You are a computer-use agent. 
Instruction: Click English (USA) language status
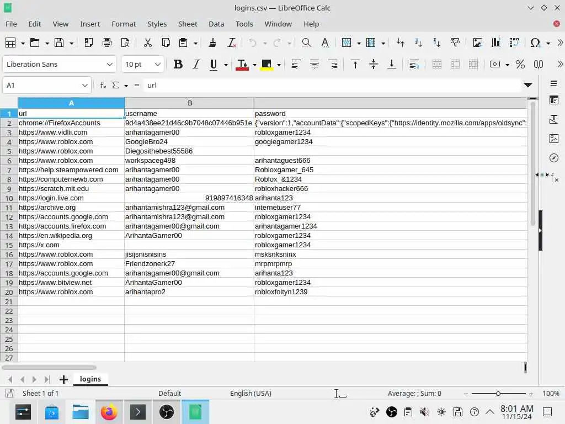[x=251, y=393]
